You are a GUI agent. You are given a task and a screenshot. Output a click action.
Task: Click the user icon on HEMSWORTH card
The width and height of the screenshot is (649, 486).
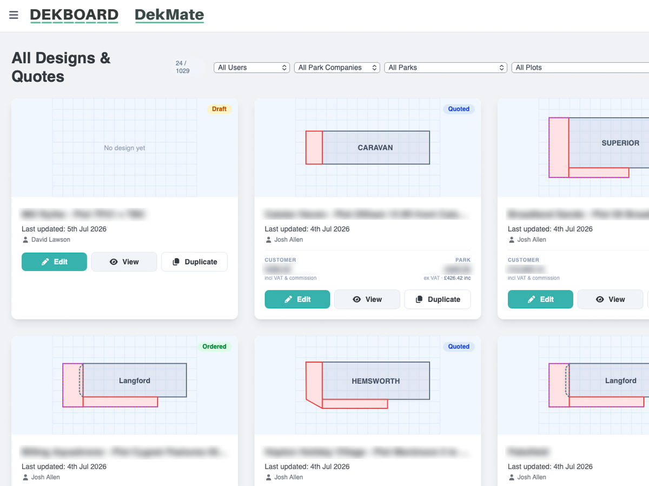[x=268, y=477]
